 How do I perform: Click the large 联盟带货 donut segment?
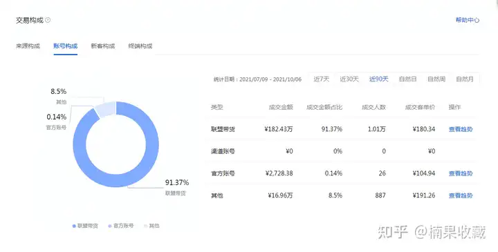[x=116, y=180]
